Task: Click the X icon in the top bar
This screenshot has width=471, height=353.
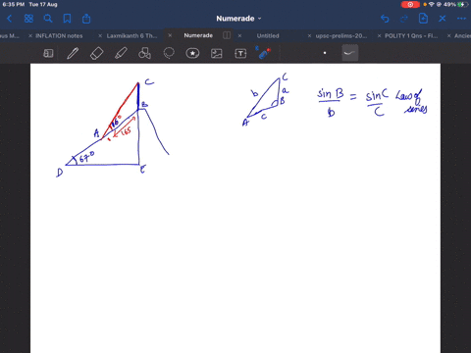Action: point(443,19)
